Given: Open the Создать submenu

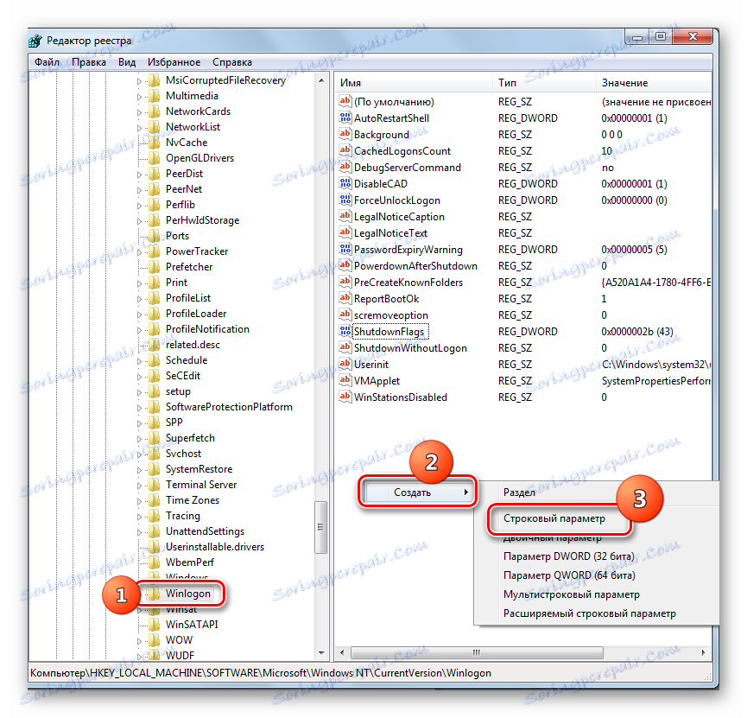Looking at the screenshot, I should (x=417, y=492).
